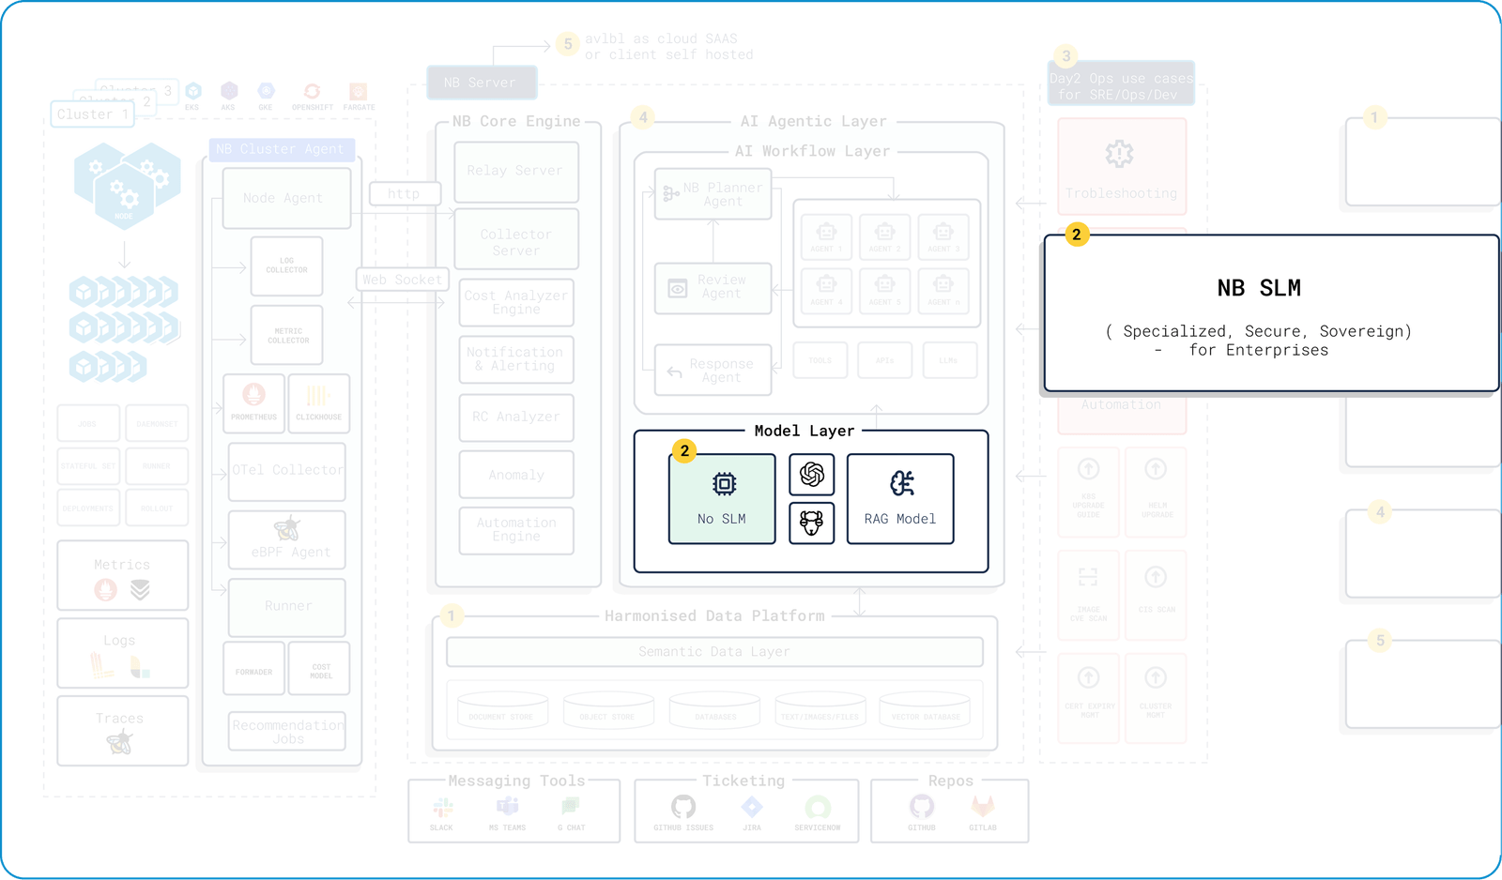
Task: Click the RAG Model brain icon
Action: click(x=901, y=483)
